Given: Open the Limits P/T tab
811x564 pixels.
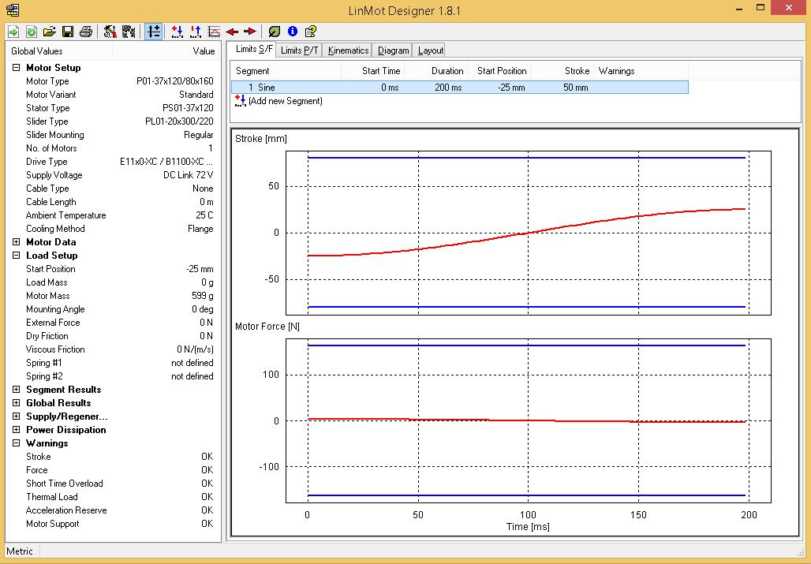Looking at the screenshot, I should click(300, 50).
